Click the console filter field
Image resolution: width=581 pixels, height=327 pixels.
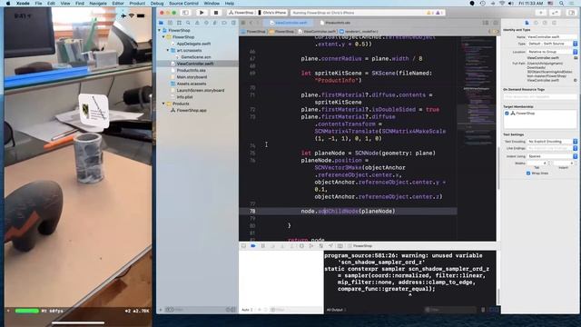point(450,310)
